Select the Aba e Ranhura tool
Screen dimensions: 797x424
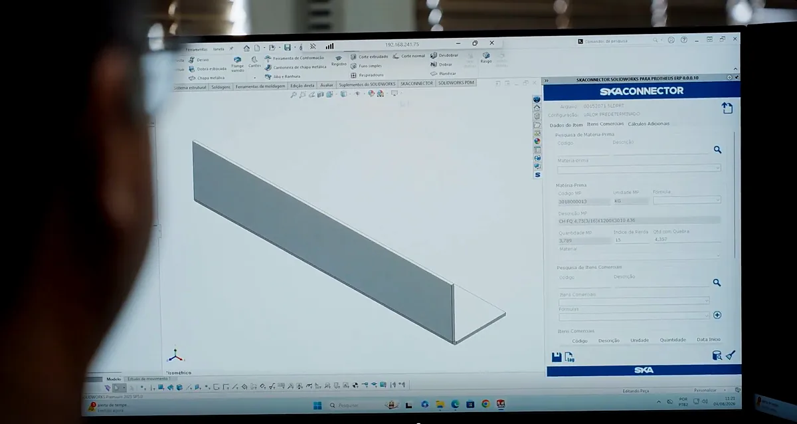(x=282, y=76)
